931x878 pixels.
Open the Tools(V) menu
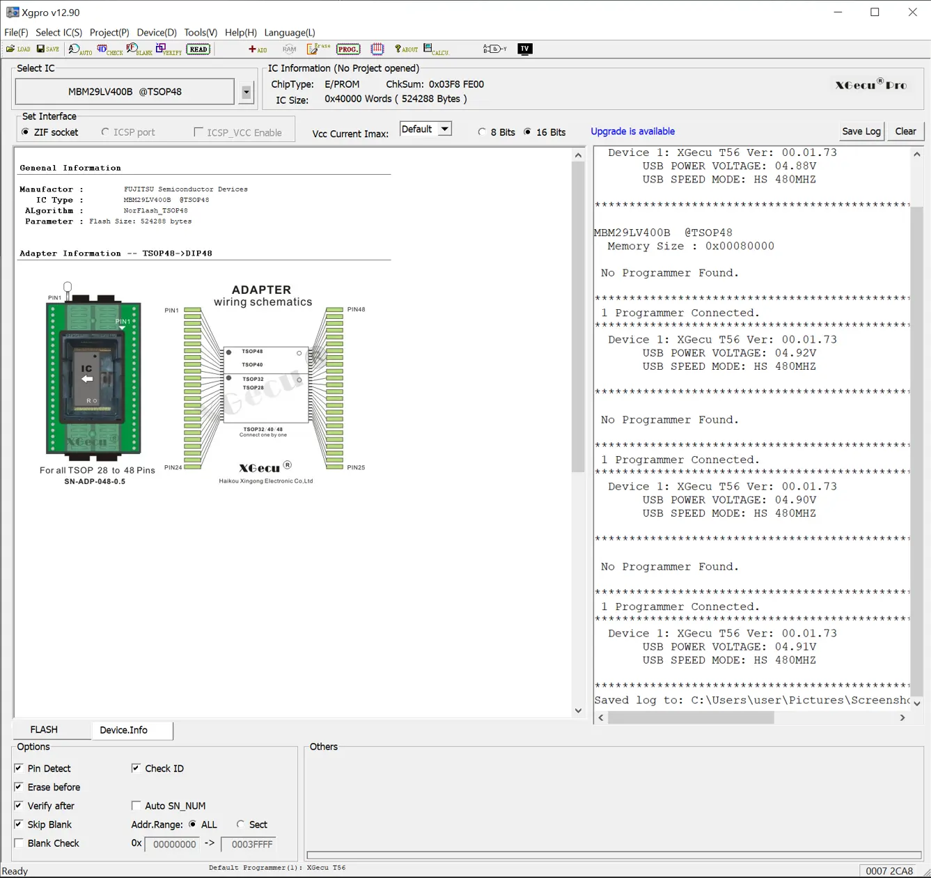pyautogui.click(x=201, y=33)
